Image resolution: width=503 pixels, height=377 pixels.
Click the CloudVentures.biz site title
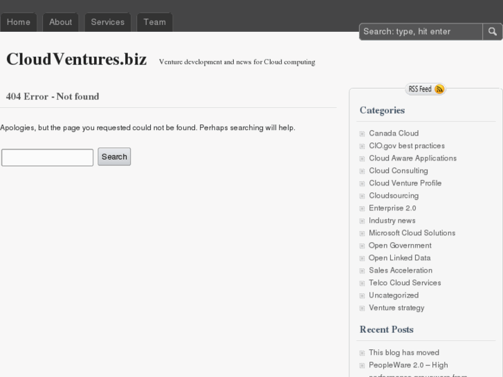coord(76,59)
